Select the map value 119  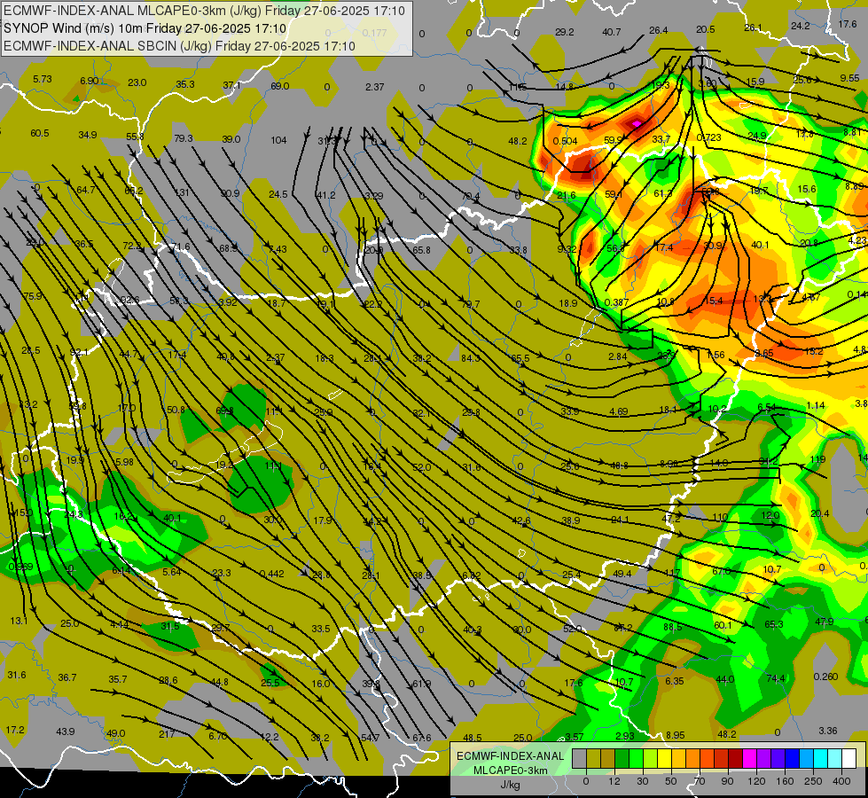click(x=817, y=459)
